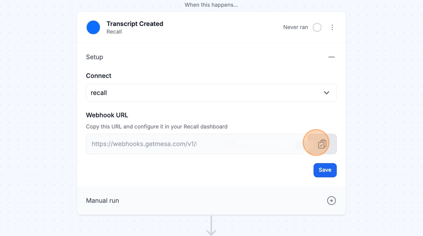
Task: Click the 'Copy this URL' instruction text
Action: point(156,127)
